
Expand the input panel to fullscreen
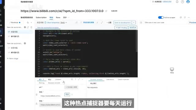pyautogui.click(x=79, y=79)
